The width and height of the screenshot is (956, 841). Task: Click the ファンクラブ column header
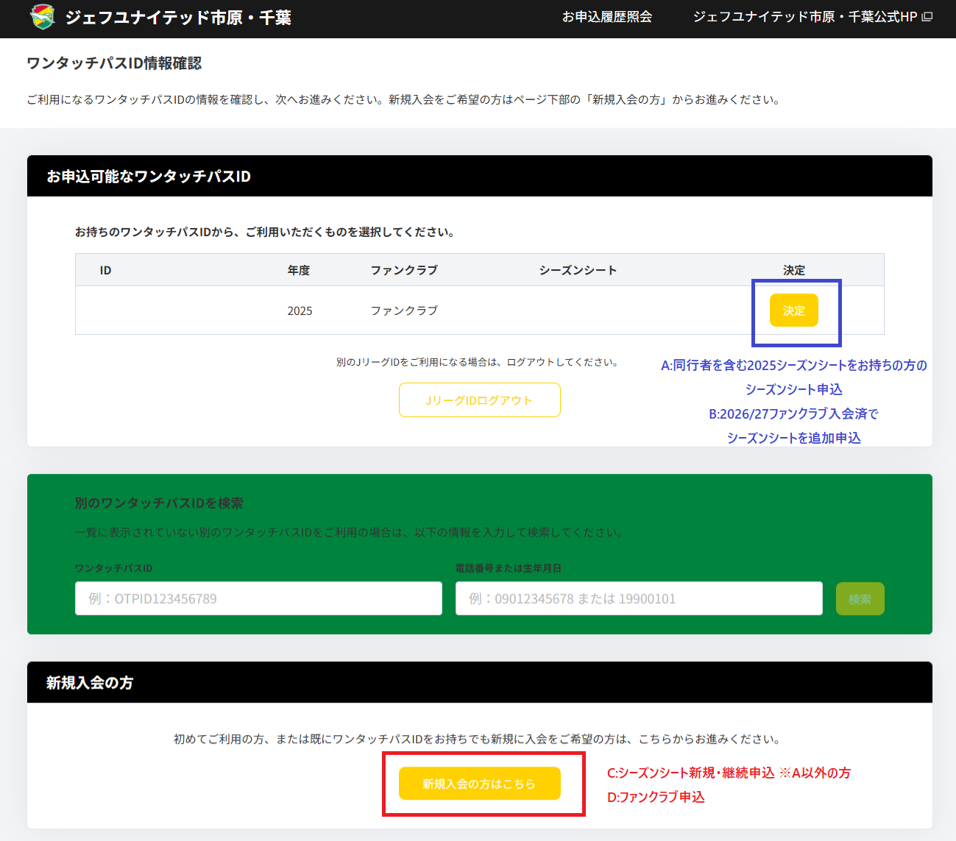pyautogui.click(x=404, y=271)
